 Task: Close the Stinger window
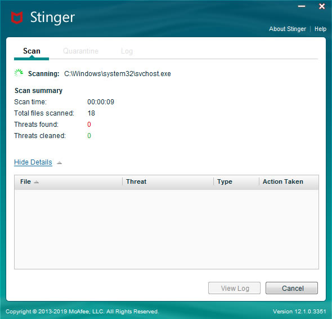pyautogui.click(x=322, y=6)
